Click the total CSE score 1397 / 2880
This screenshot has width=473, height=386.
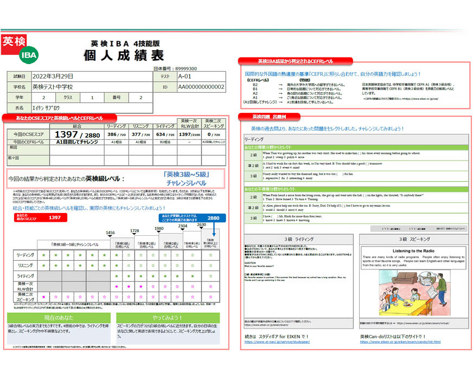[77, 134]
